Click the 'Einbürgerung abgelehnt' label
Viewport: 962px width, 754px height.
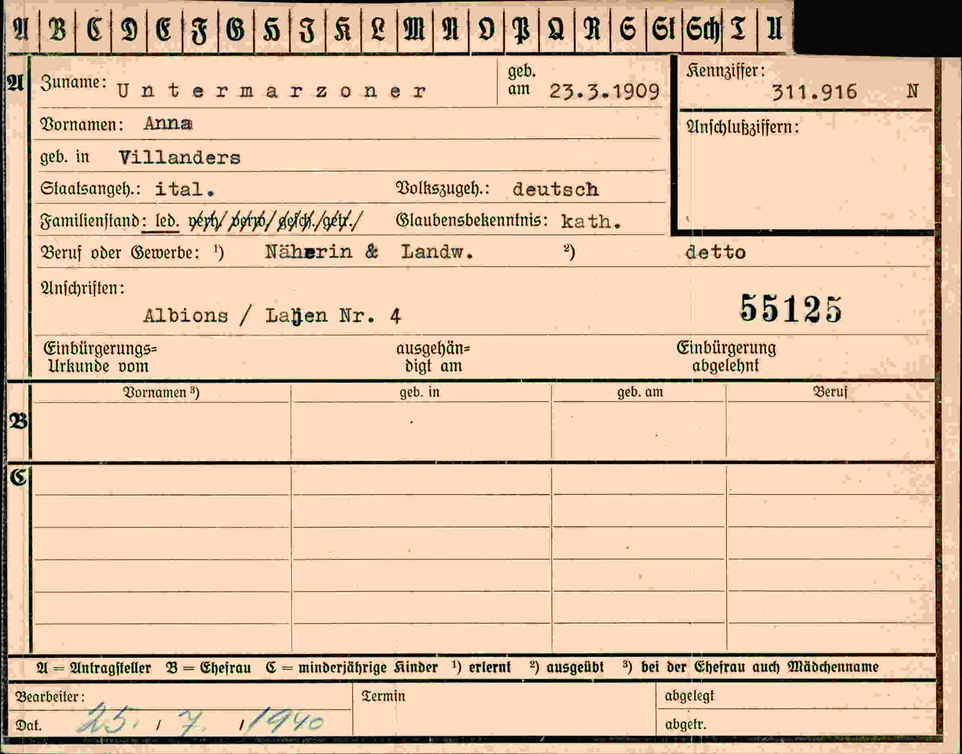[726, 357]
